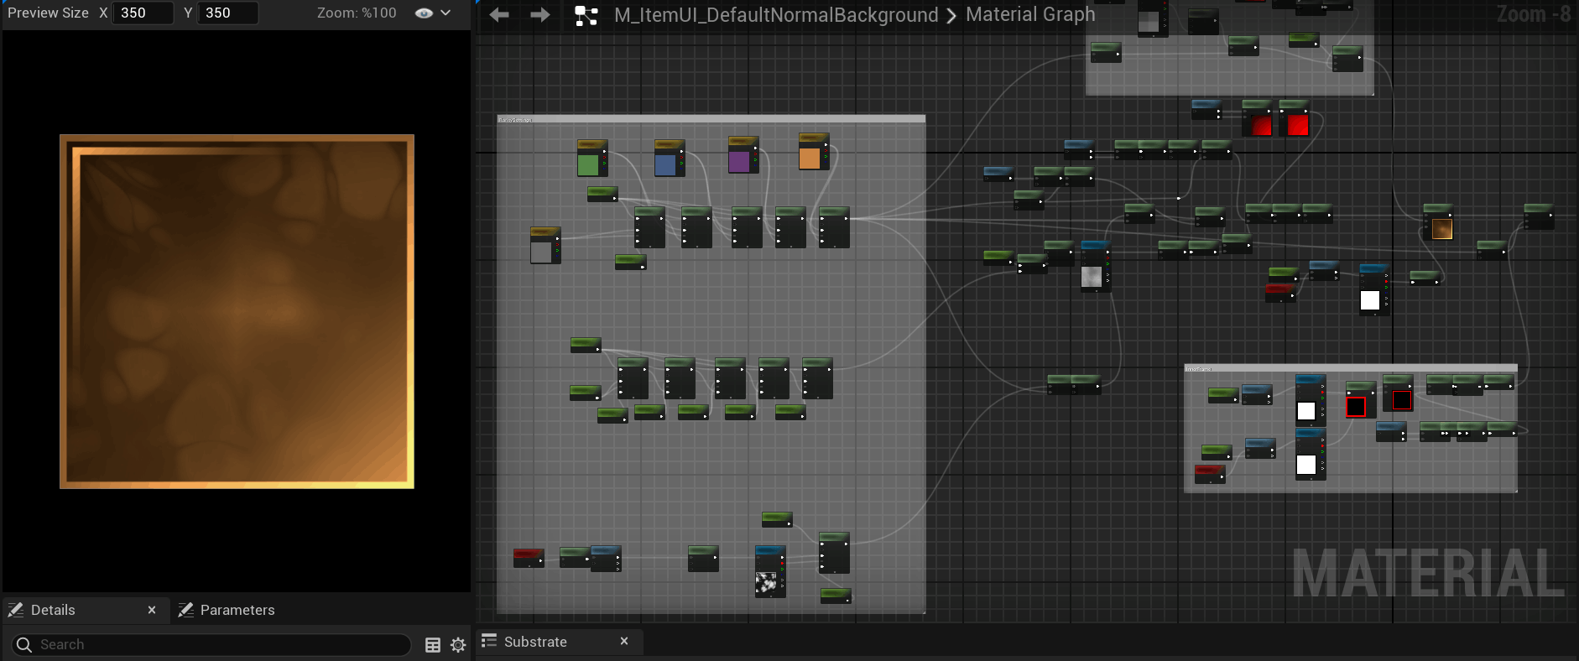Click the Material Graph breadcrumb
The width and height of the screenshot is (1579, 661).
pos(1030,15)
